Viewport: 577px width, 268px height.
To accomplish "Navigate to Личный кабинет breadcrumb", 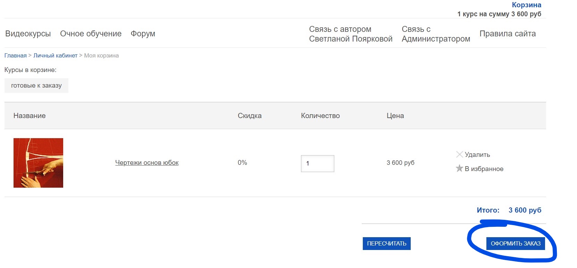I will [55, 56].
